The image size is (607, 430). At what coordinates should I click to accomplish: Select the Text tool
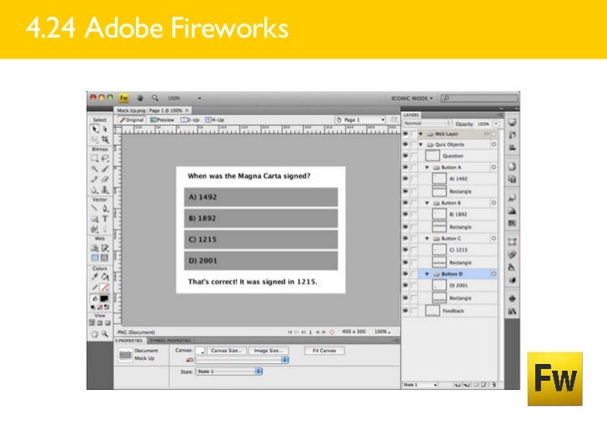(105, 219)
